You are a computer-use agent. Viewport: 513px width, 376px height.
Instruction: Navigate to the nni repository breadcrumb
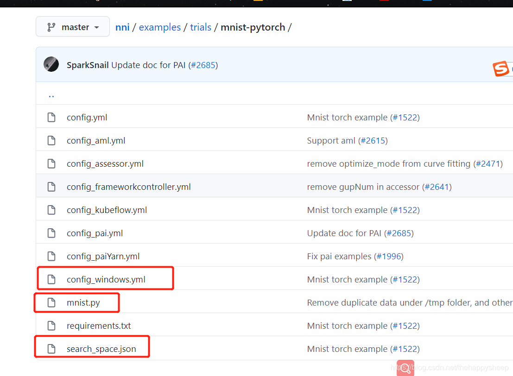[x=122, y=27]
